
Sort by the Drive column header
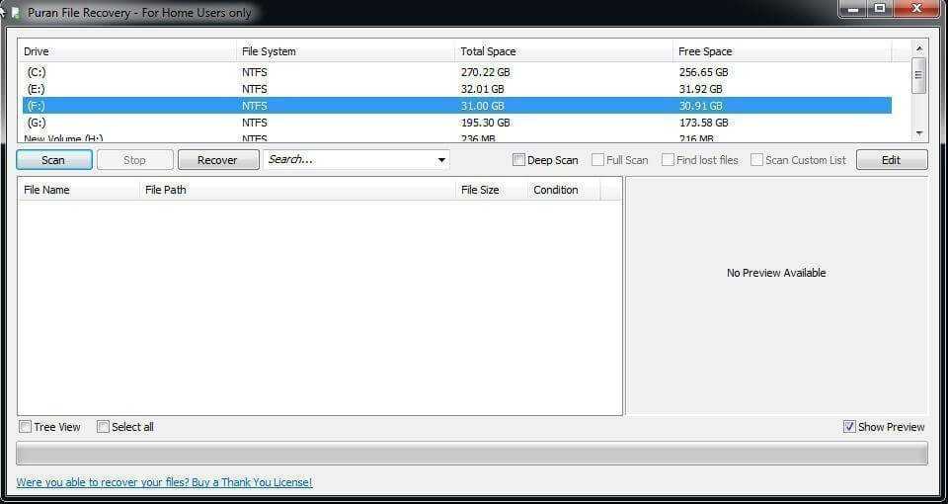pos(127,51)
